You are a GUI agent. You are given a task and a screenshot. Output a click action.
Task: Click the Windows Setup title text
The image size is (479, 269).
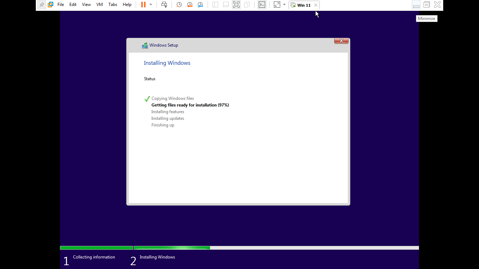click(x=164, y=45)
